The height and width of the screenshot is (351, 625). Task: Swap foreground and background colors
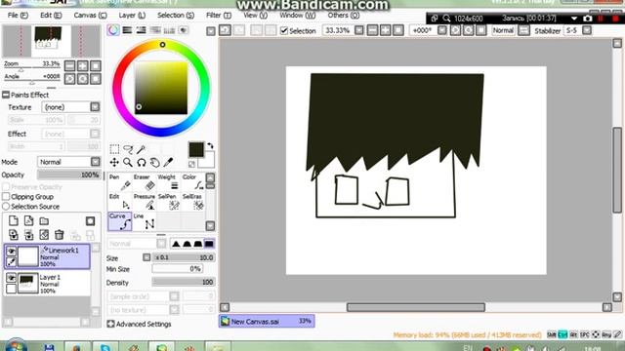point(210,145)
